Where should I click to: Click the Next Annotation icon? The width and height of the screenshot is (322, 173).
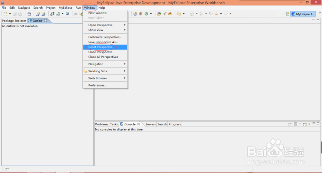click(192, 14)
